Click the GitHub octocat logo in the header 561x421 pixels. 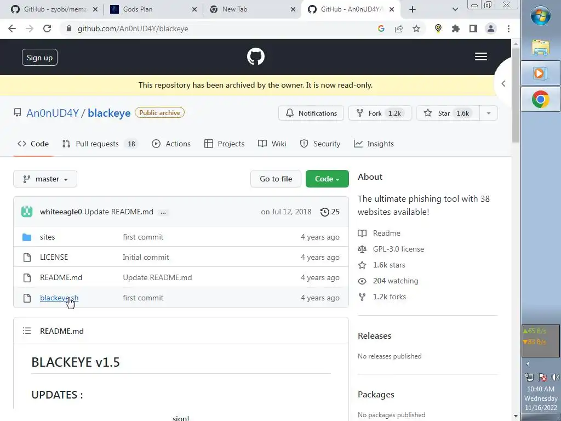coord(255,56)
